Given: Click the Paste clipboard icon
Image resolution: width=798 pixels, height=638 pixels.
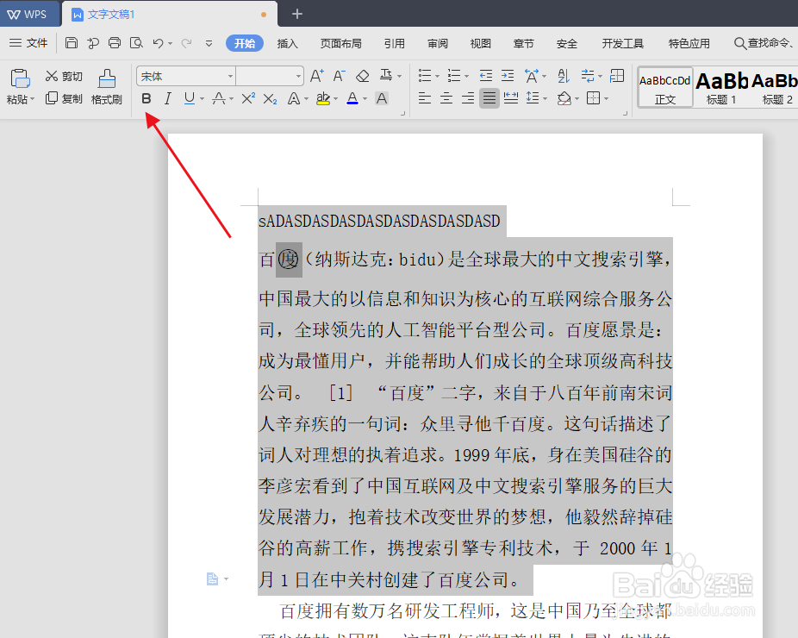Looking at the screenshot, I should pyautogui.click(x=20, y=79).
